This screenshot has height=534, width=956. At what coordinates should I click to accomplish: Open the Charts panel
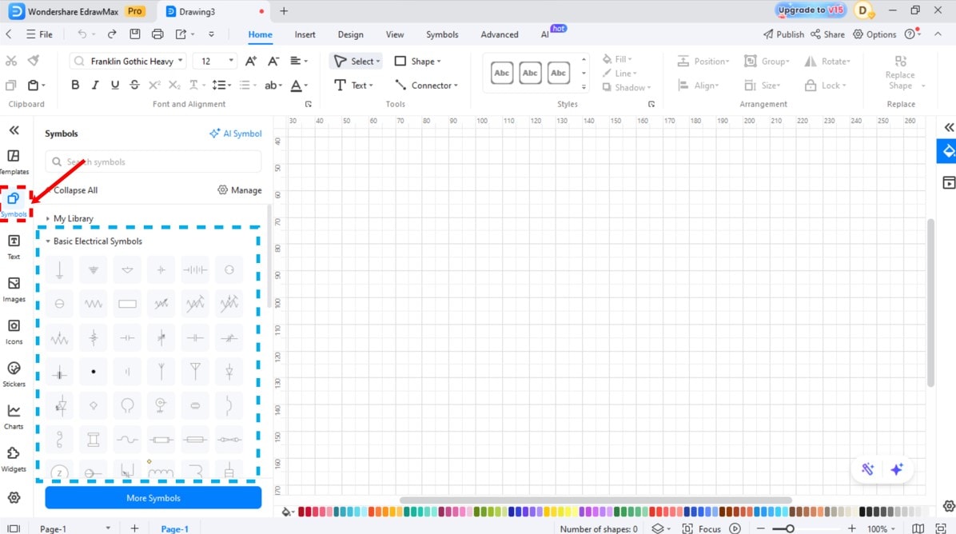(x=14, y=415)
